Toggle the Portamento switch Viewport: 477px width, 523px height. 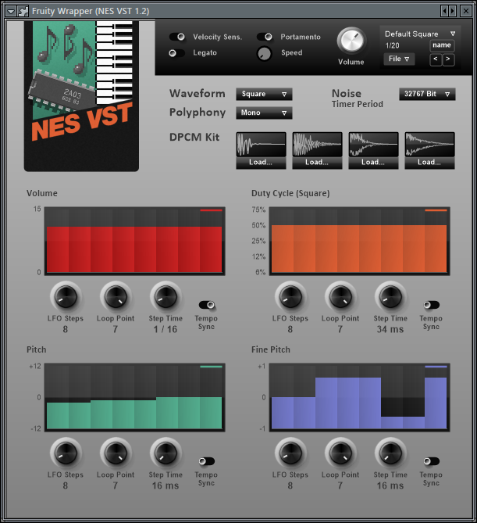pyautogui.click(x=265, y=37)
